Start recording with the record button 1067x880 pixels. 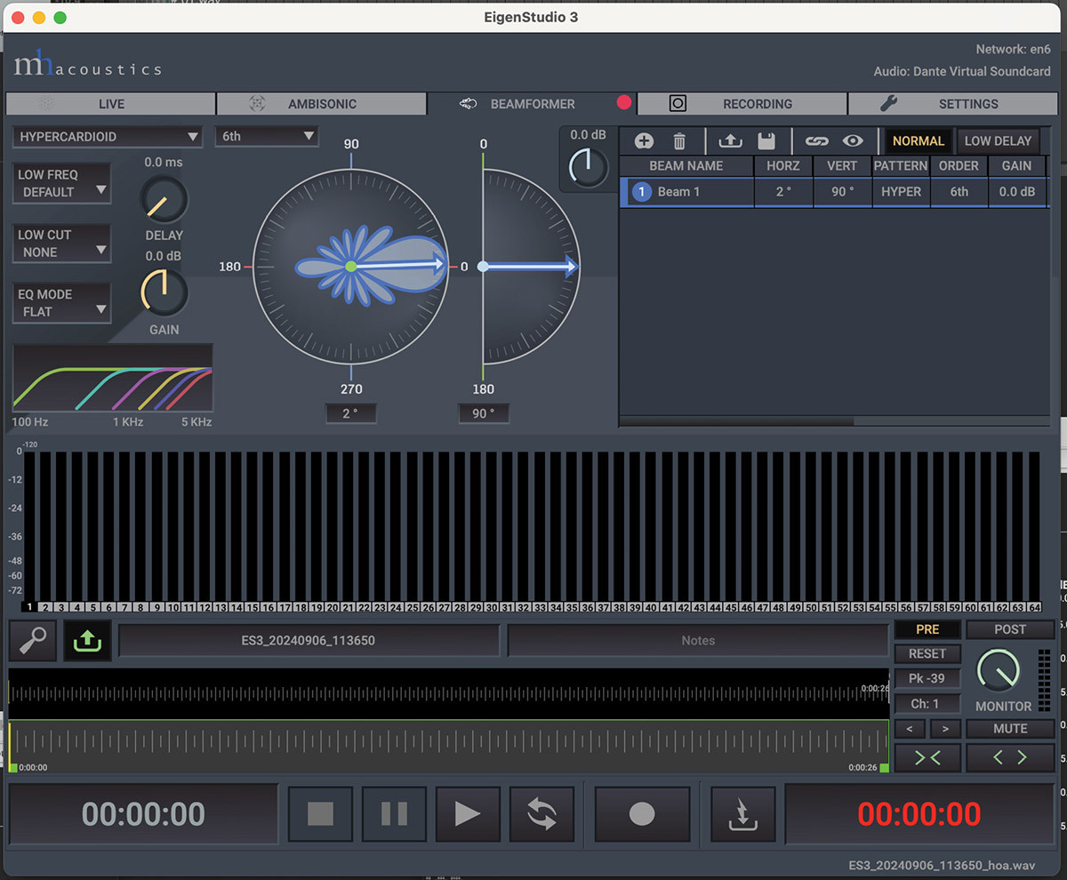pyautogui.click(x=642, y=814)
